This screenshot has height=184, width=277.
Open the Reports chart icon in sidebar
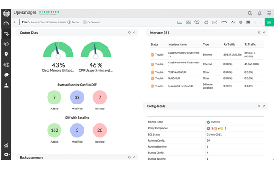(6, 145)
